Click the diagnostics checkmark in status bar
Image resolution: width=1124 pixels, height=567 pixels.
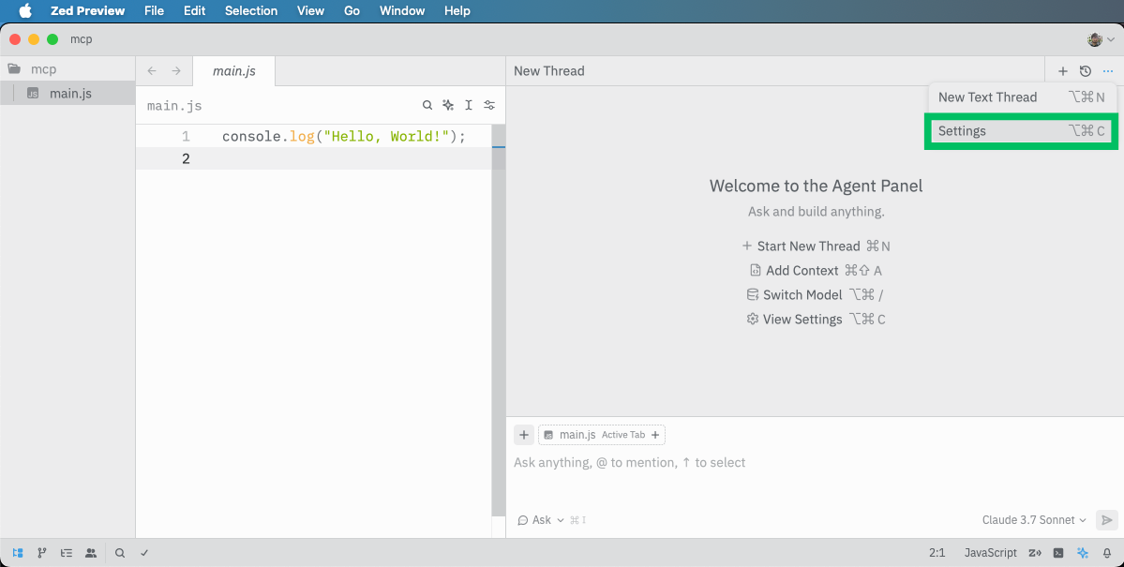point(144,553)
